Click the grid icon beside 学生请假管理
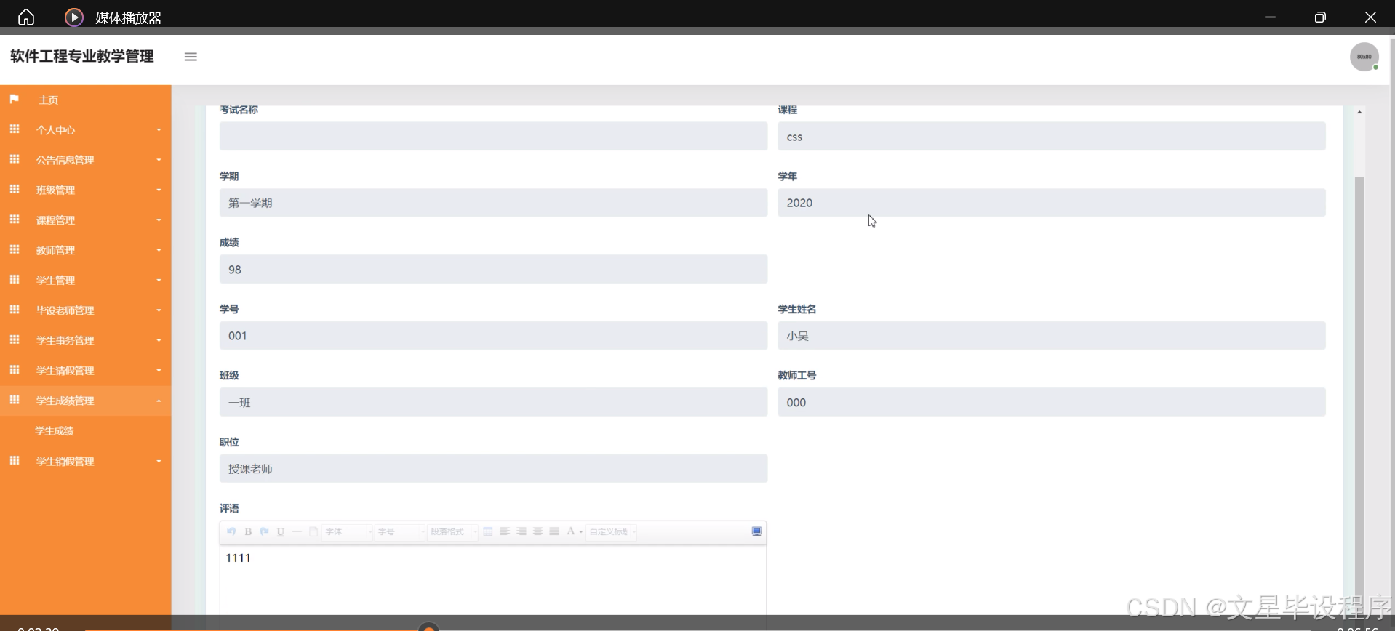Viewport: 1395px width, 631px height. pyautogui.click(x=15, y=370)
